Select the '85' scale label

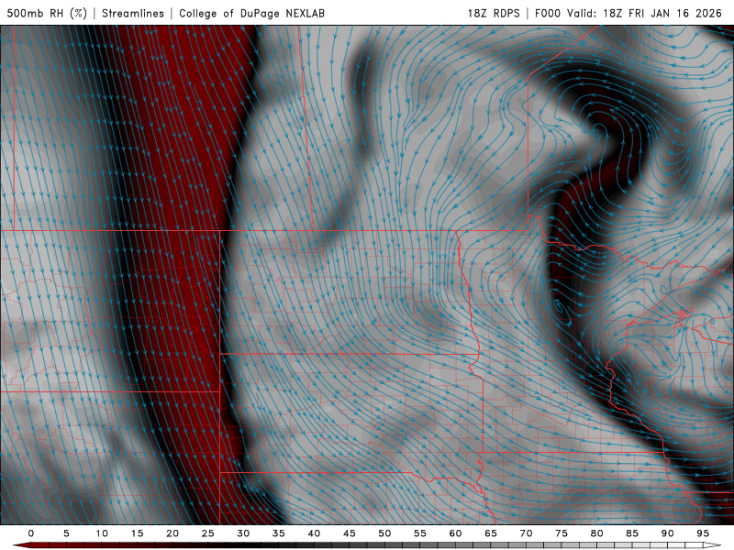pyautogui.click(x=631, y=533)
